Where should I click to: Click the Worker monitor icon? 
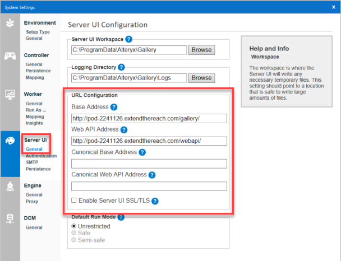(x=10, y=95)
